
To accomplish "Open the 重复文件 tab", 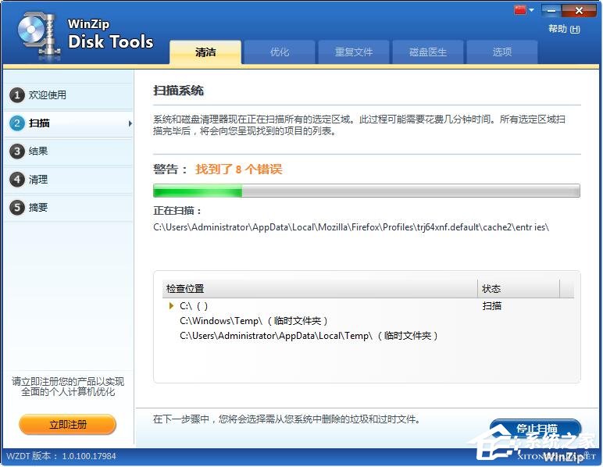I will click(x=354, y=52).
